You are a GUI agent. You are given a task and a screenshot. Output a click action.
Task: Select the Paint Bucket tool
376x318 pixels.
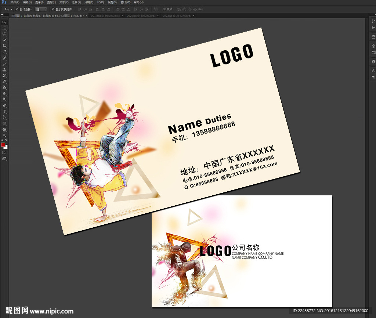(4, 87)
